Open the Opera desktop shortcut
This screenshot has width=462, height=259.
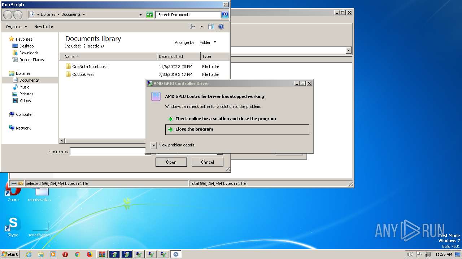click(x=13, y=192)
